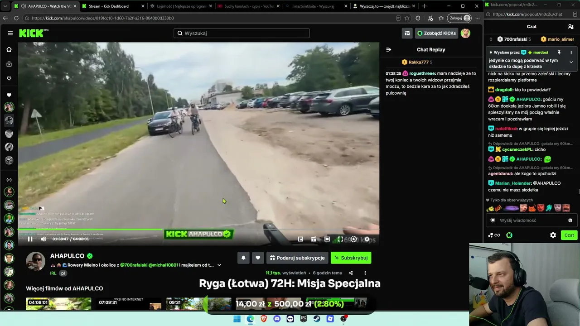
Task: Click the green Subskrybuj button
Action: pos(351,258)
